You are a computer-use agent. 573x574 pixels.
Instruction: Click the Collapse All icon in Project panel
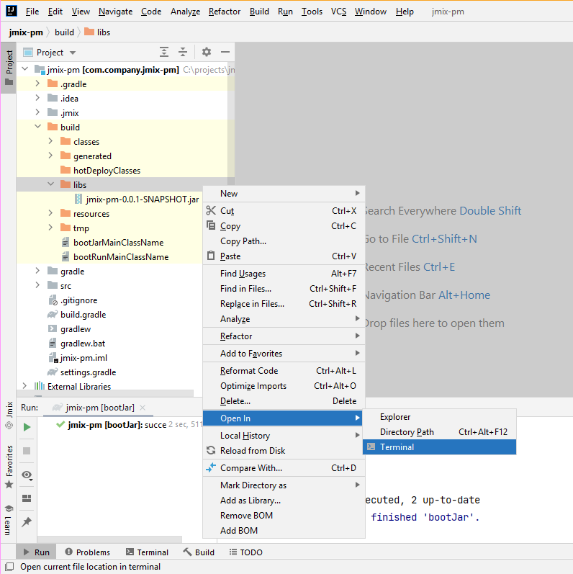[x=183, y=53]
